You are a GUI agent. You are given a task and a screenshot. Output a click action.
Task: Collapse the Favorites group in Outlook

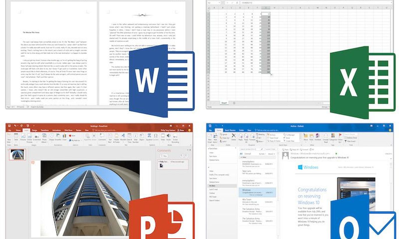pos(208,149)
